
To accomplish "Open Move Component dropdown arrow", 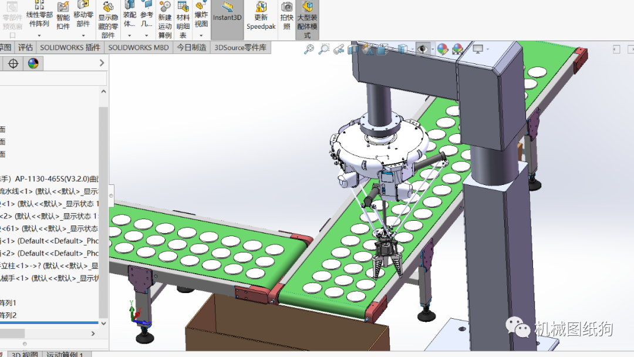I will (83, 36).
